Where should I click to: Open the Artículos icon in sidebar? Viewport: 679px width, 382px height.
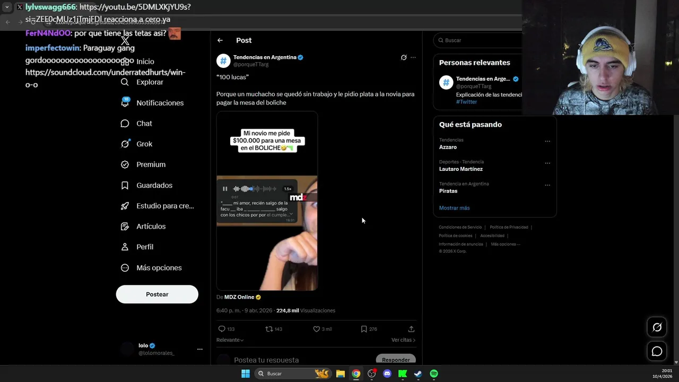(125, 227)
